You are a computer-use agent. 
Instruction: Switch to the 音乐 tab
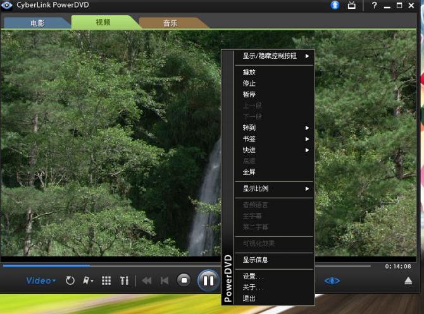pyautogui.click(x=170, y=23)
